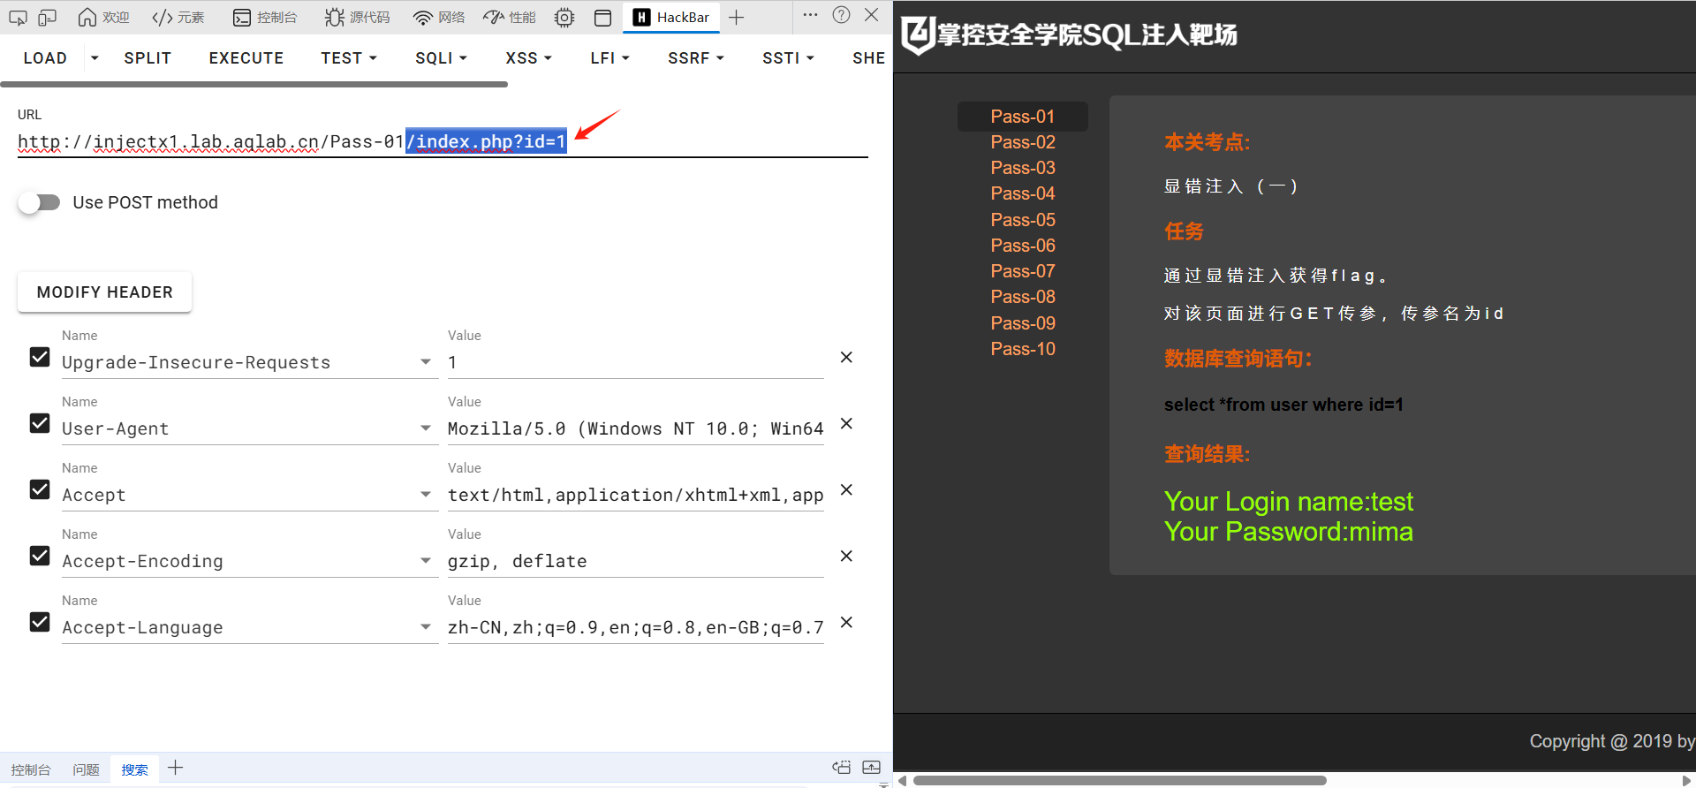Click the 掌控安全学院 logo icon
This screenshot has height=788, width=1696.
918,35
